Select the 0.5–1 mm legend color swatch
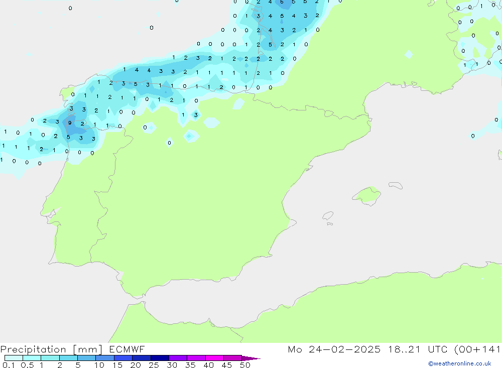502x368 pixels. coord(32,358)
